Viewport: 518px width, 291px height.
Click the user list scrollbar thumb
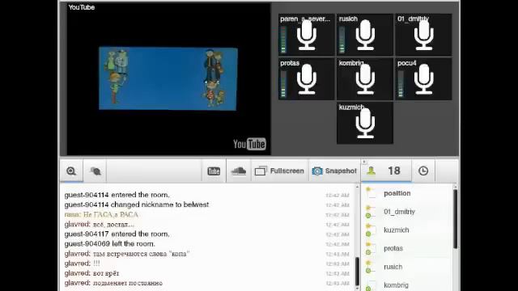click(455, 219)
